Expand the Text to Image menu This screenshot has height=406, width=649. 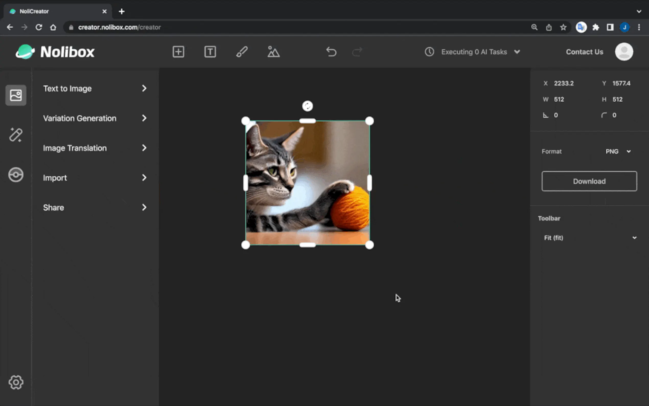95,89
